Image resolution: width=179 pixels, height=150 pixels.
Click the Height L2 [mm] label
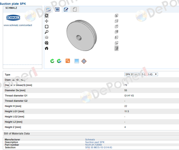pos(13,122)
